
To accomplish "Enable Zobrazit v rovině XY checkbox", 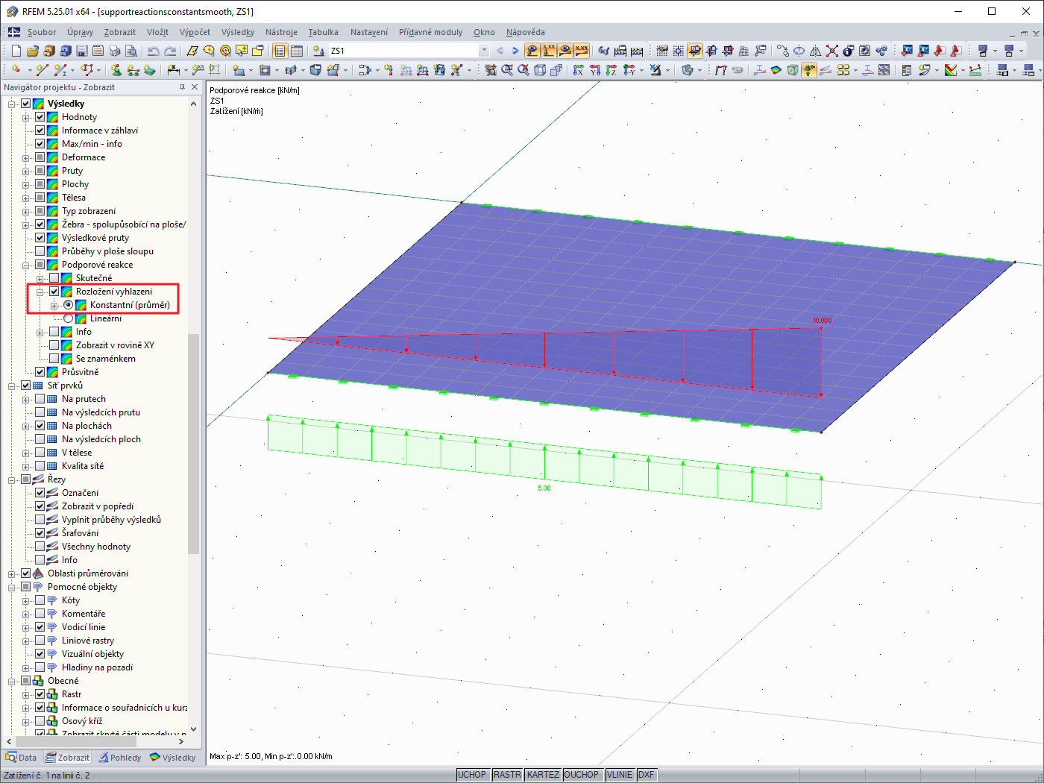I will tap(54, 345).
